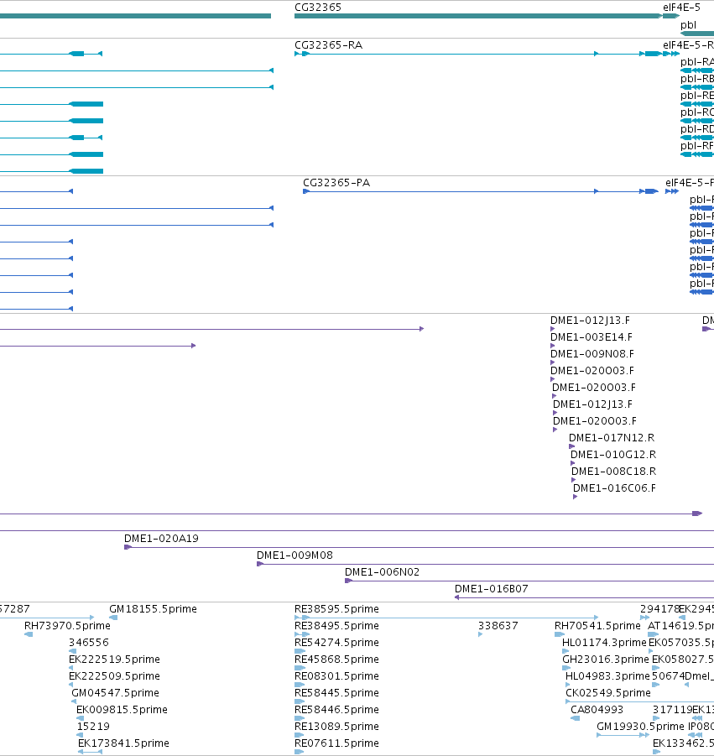This screenshot has height=756, width=714.
Task: Select the EK222509.5prime EST label
Action: [114, 676]
